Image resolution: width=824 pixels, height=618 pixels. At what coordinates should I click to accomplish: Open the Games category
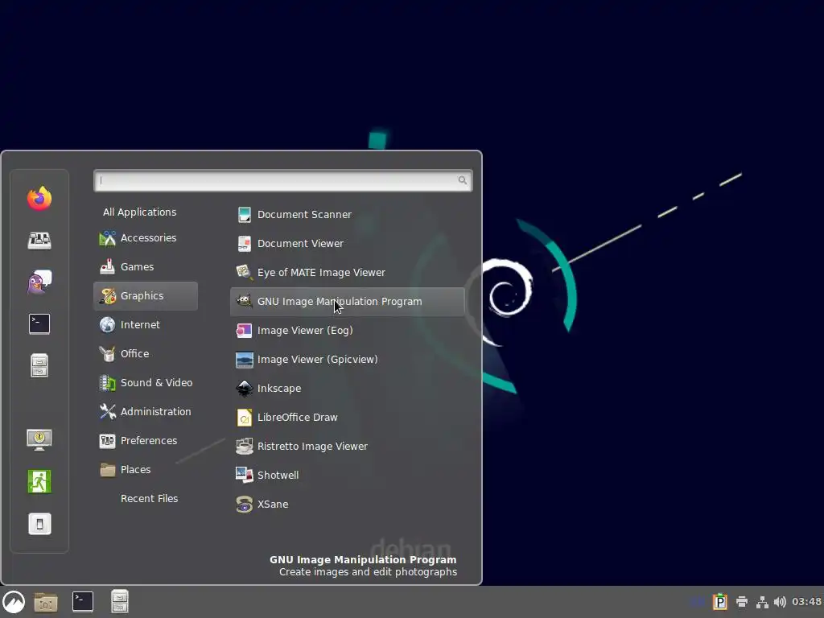tap(146, 267)
